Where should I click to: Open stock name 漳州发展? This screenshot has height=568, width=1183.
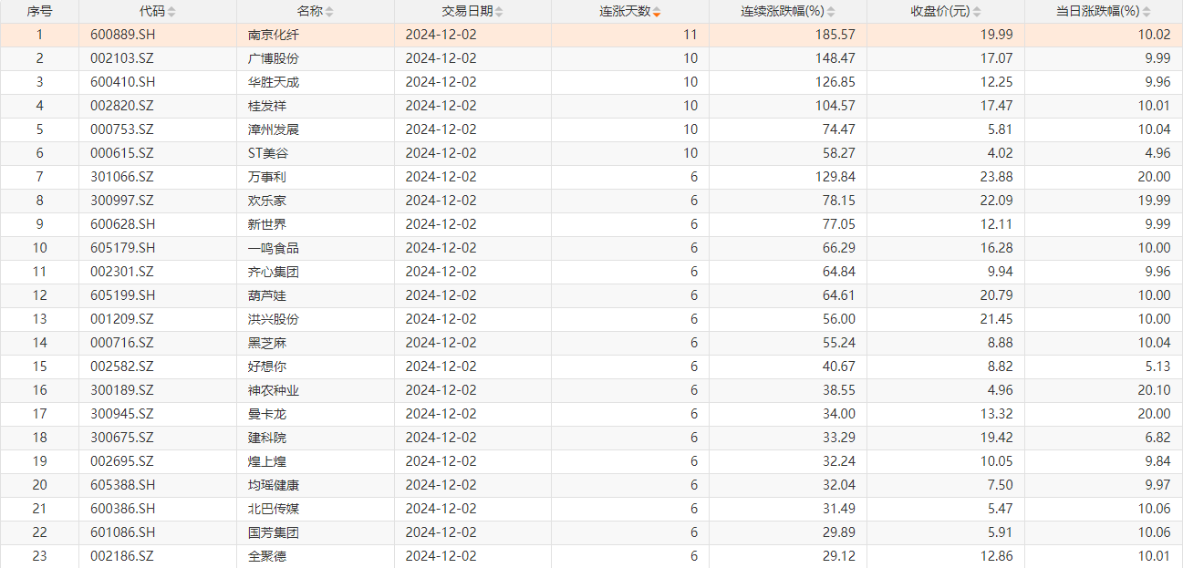pos(274,129)
